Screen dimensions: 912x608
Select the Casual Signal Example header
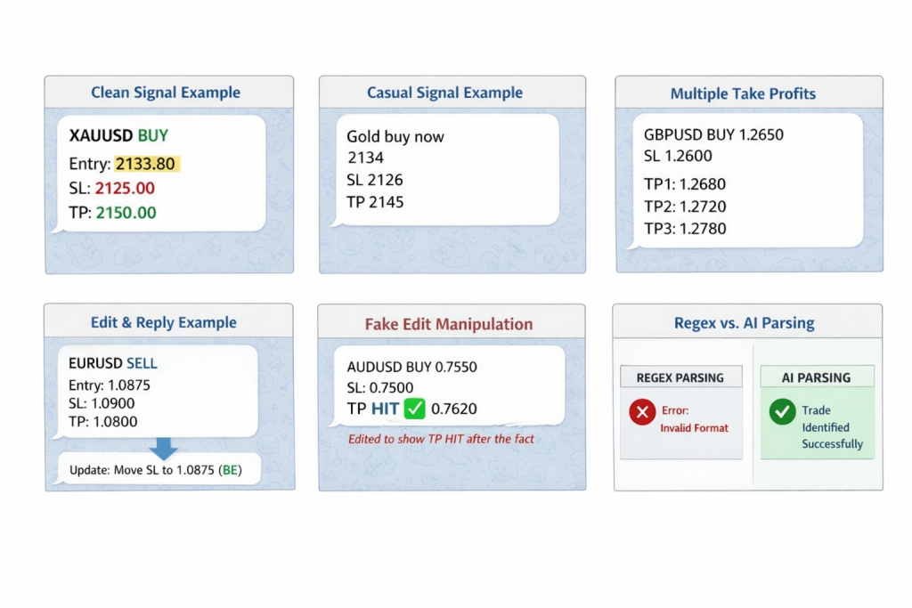coord(444,93)
